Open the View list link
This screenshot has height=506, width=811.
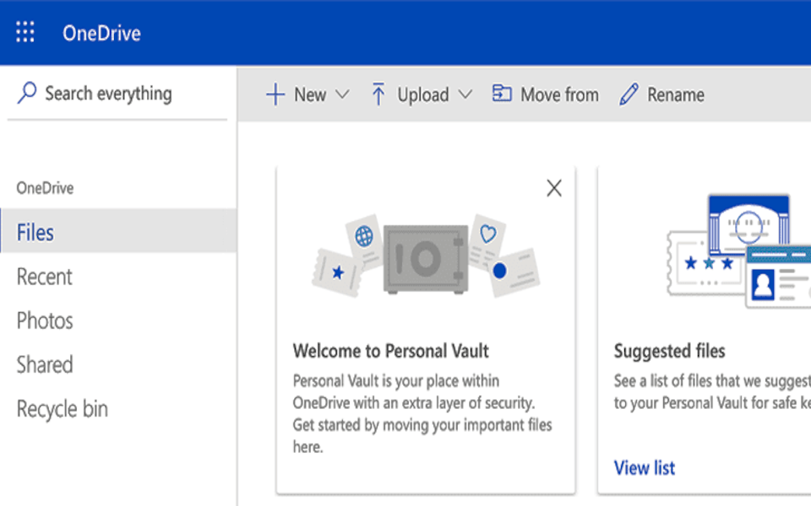coord(645,468)
